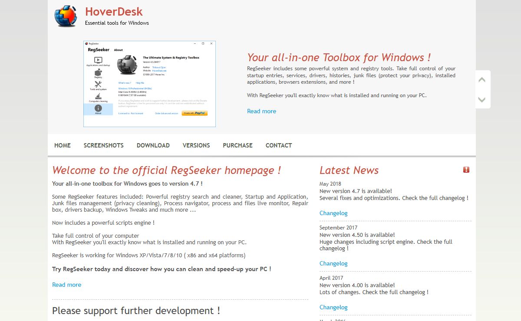Click 'RegSeeker is working for Windows XP/Vista/7/8/10' text

pyautogui.click(x=148, y=255)
